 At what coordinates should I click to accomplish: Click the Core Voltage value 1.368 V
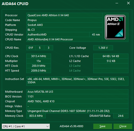click(x=103, y=48)
